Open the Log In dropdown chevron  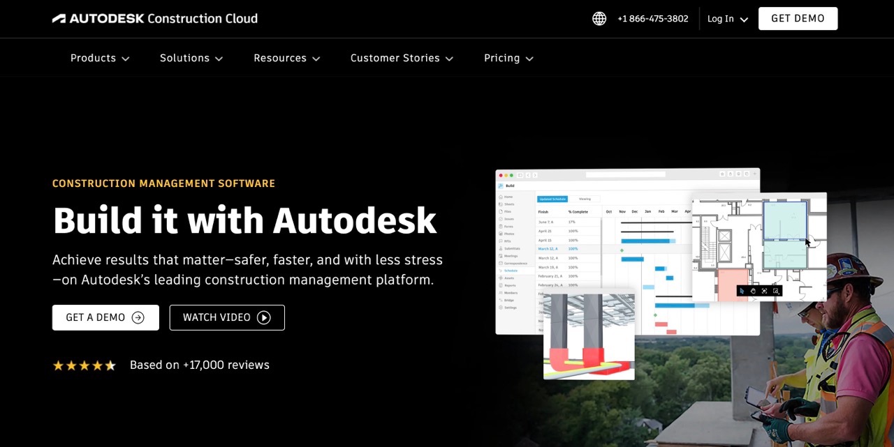click(742, 19)
